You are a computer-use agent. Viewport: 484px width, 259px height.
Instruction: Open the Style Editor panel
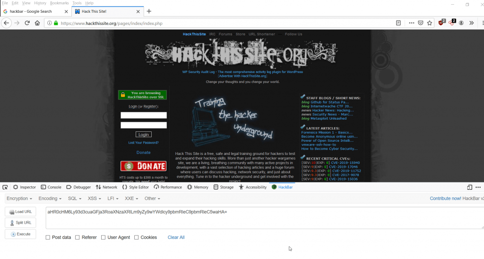(136, 187)
